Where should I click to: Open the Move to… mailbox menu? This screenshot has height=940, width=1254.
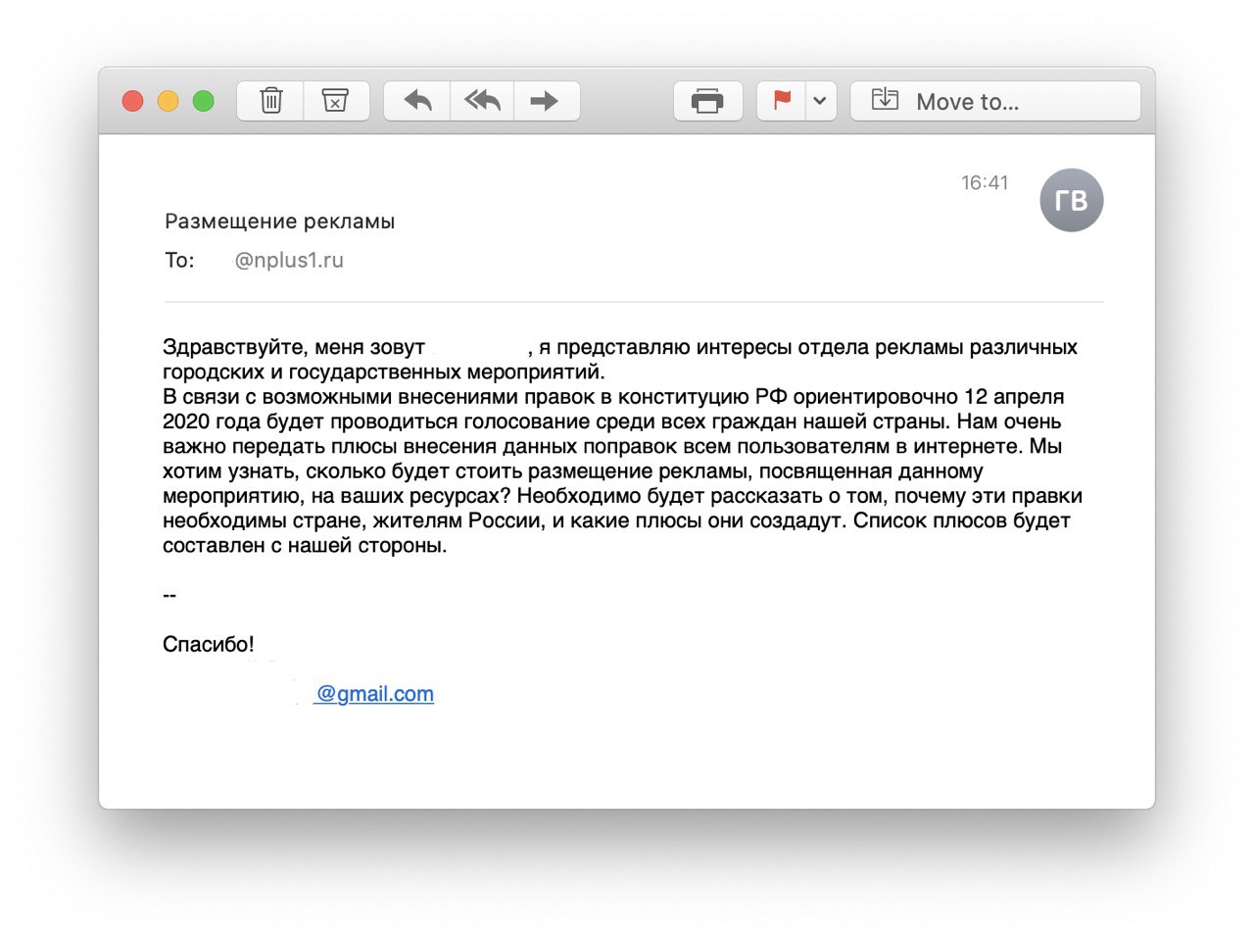point(994,101)
